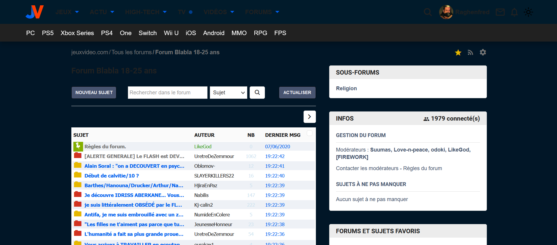Click author SLAYERKILLERS22
This screenshot has height=245, width=557.
pyautogui.click(x=214, y=176)
